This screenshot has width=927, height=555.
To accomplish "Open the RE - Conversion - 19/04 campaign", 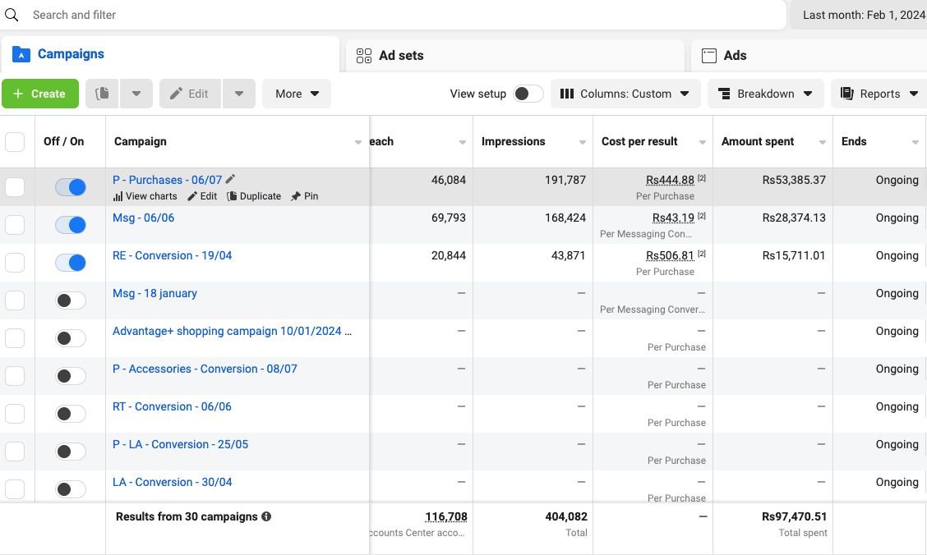I will 172,255.
